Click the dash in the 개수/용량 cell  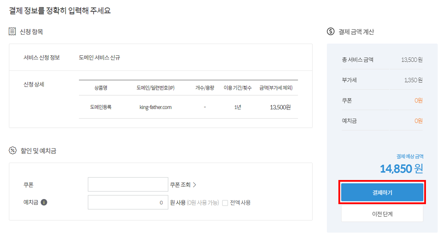point(205,107)
